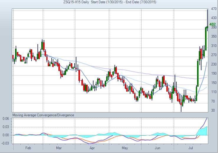Viewport: 218px width, 153px height.
Task: Select the Mar label on the date axis
Action: click(59, 148)
